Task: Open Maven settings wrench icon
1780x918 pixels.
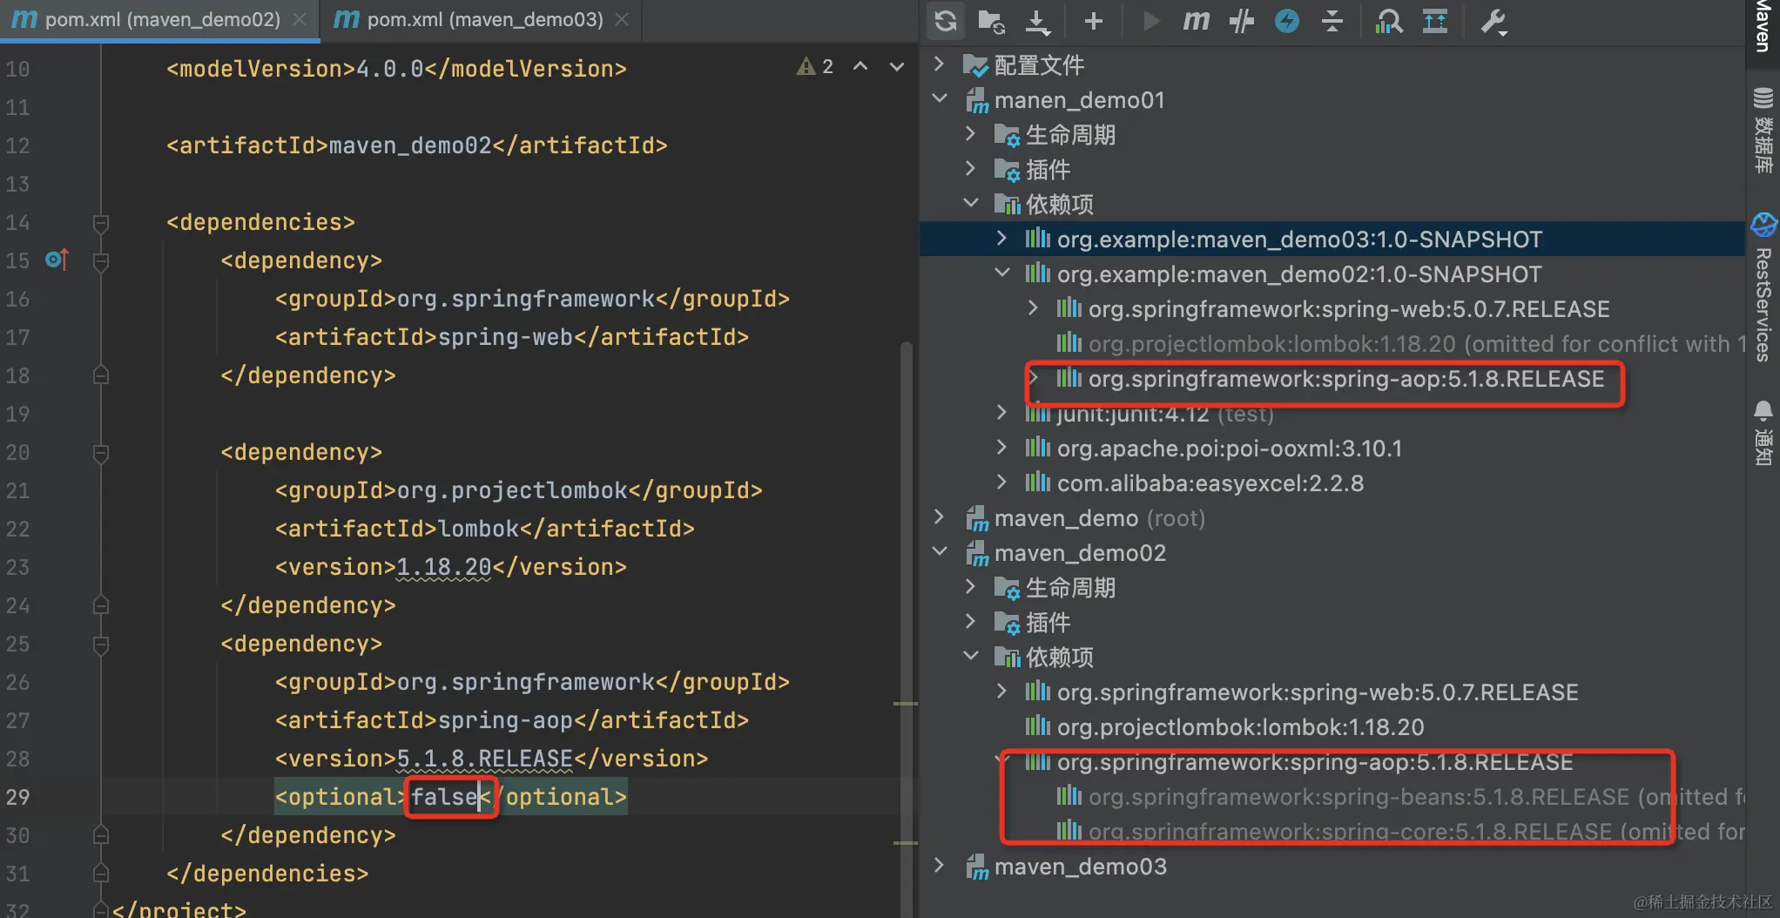Action: pyautogui.click(x=1494, y=21)
